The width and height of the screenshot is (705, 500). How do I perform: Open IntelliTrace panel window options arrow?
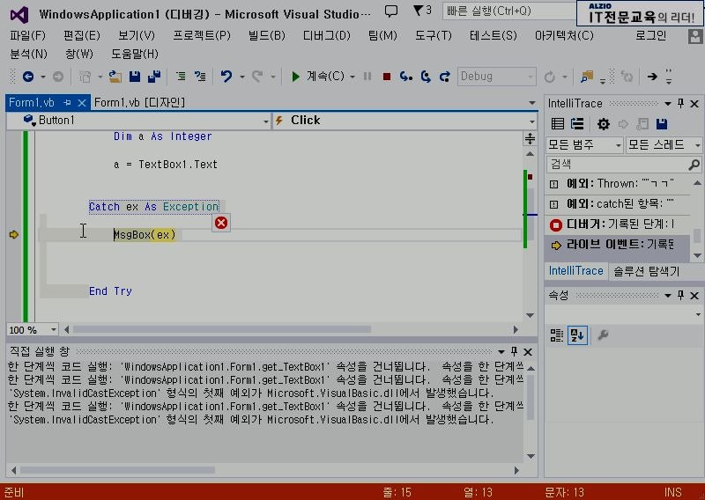pos(668,104)
